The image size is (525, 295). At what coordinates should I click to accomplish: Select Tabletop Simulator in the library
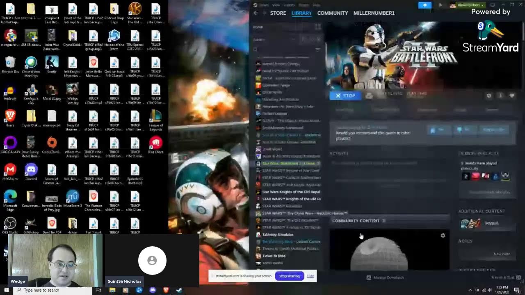click(x=278, y=234)
